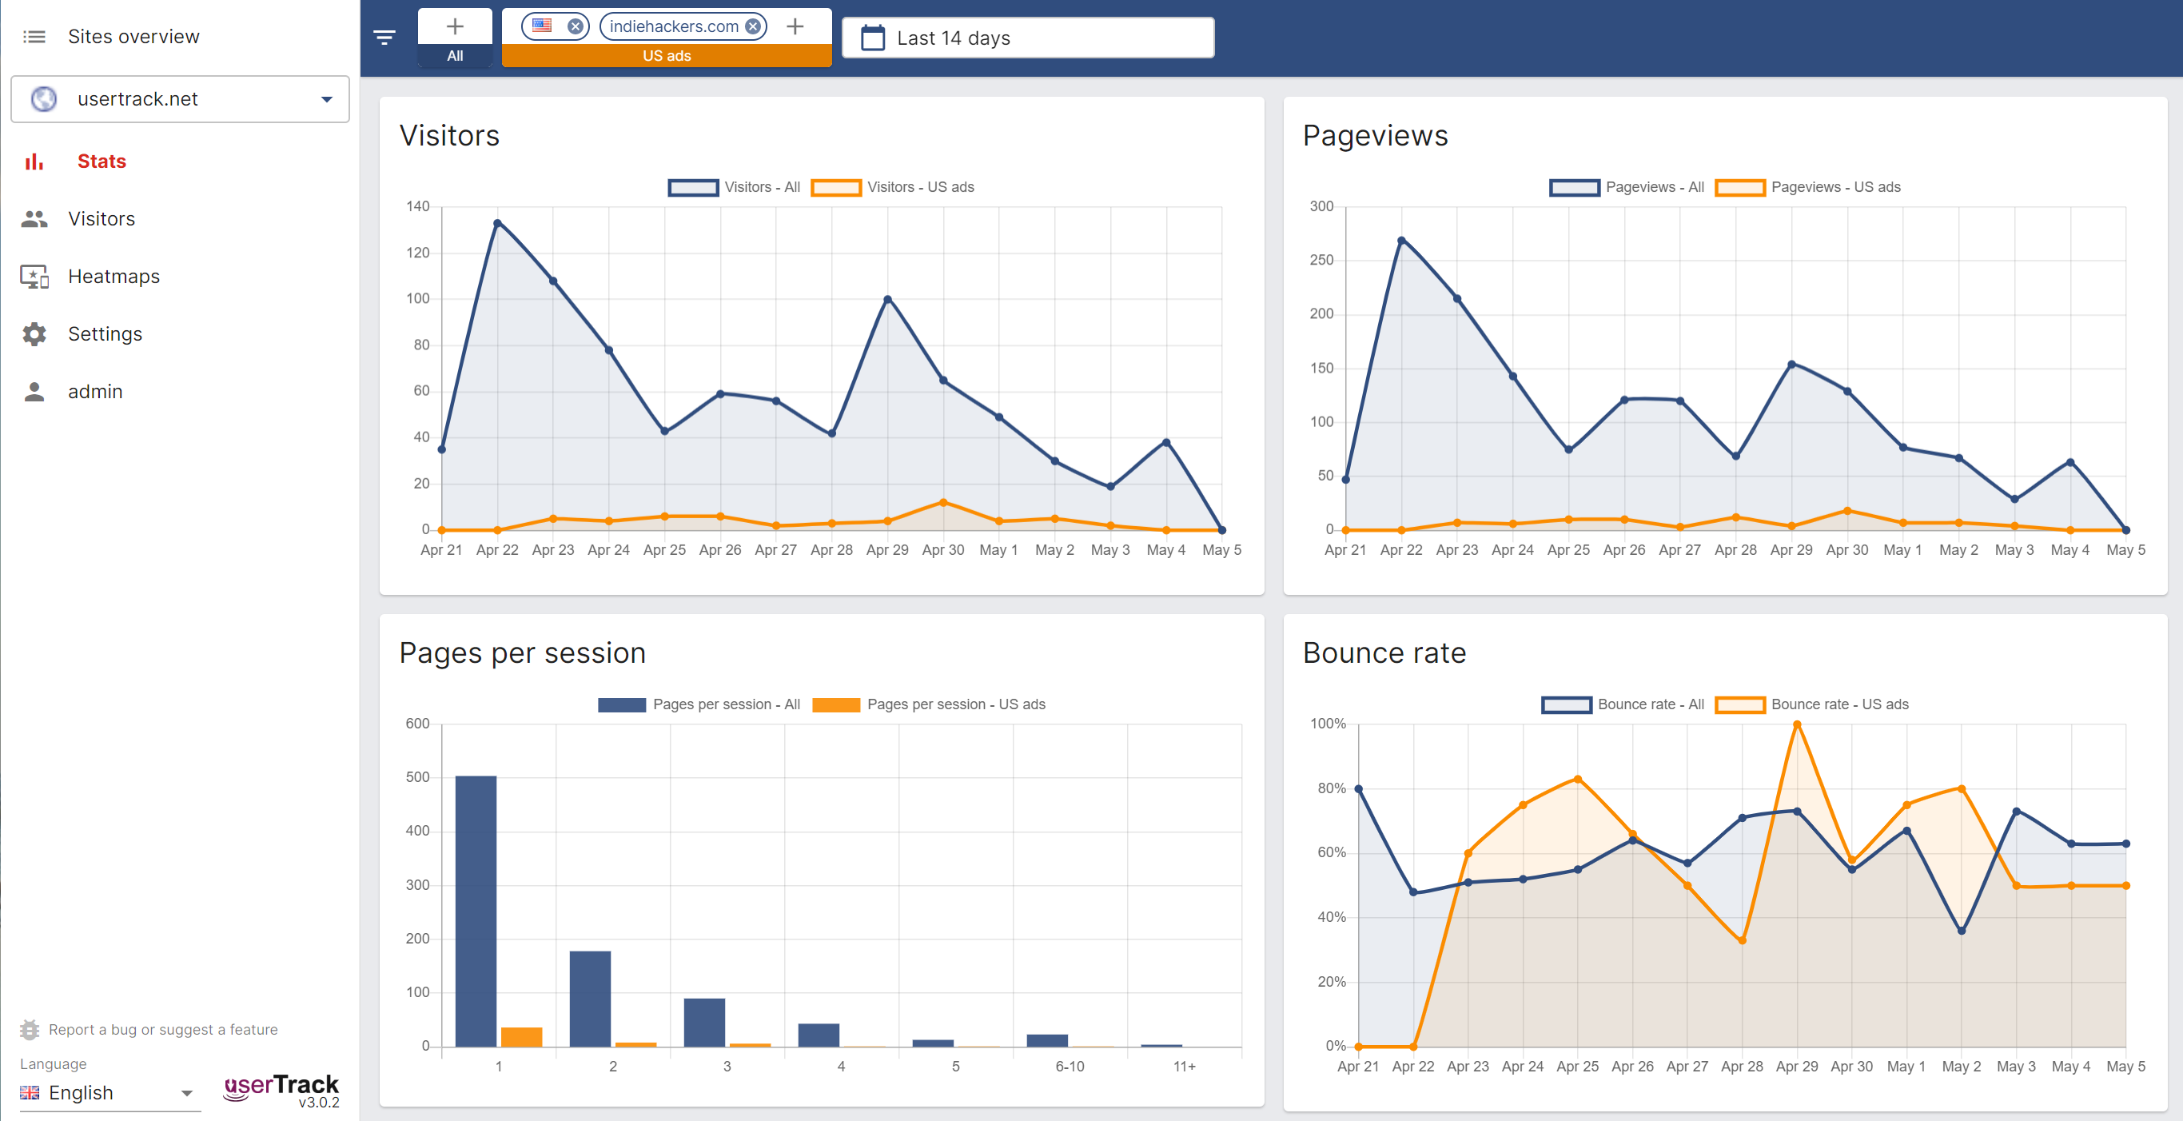Open Sites overview

click(x=134, y=37)
